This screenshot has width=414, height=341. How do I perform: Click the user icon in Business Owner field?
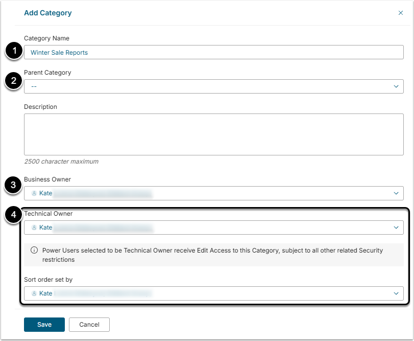(x=34, y=193)
